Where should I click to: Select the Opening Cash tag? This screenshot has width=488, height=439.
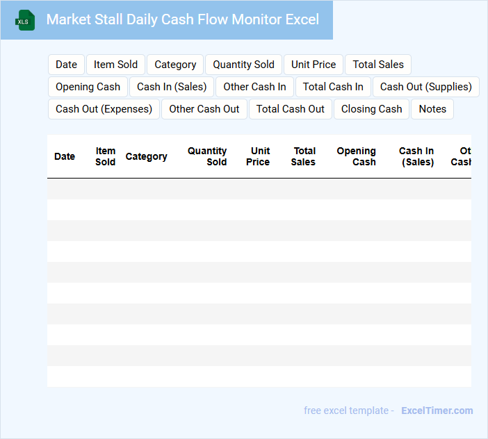click(x=88, y=87)
